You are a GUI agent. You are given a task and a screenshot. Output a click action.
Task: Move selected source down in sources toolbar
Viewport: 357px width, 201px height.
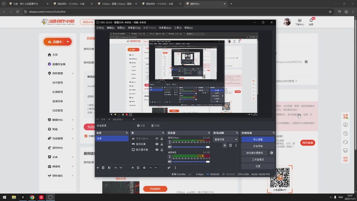pyautogui.click(x=156, y=168)
